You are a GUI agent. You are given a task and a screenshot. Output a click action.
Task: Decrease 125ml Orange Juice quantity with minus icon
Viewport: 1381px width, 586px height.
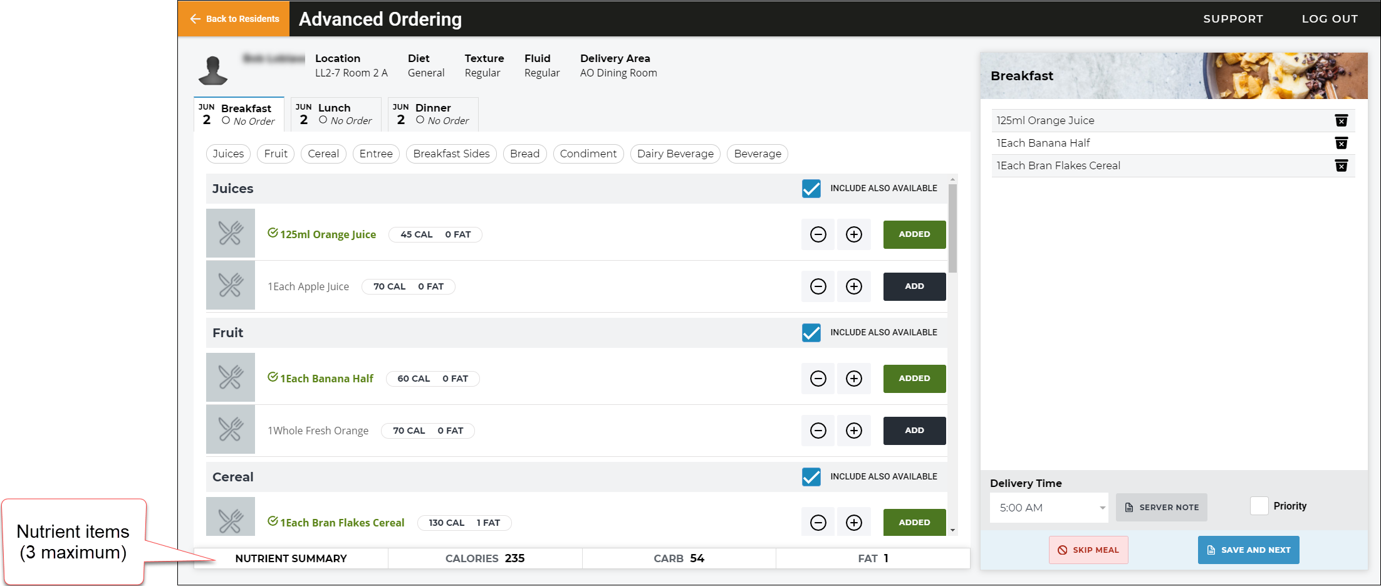(817, 234)
